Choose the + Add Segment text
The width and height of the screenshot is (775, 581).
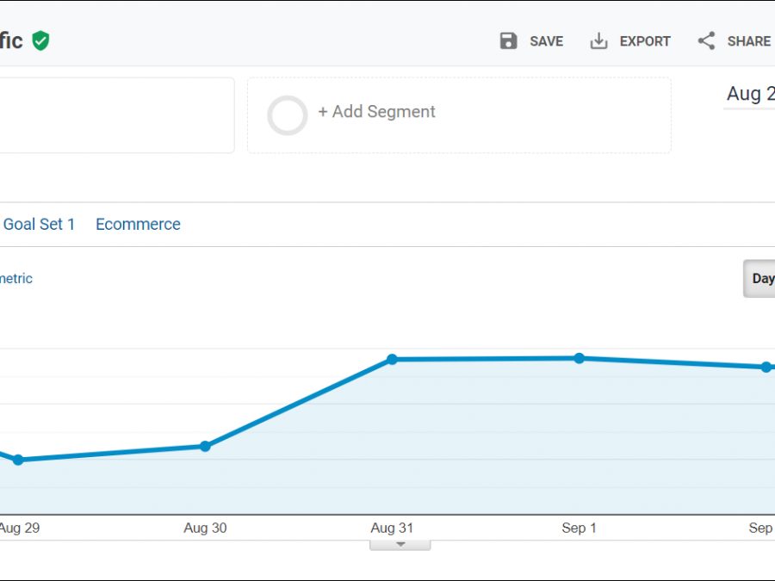point(376,112)
